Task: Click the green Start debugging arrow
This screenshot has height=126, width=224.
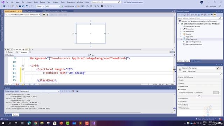Action: pos(62,6)
